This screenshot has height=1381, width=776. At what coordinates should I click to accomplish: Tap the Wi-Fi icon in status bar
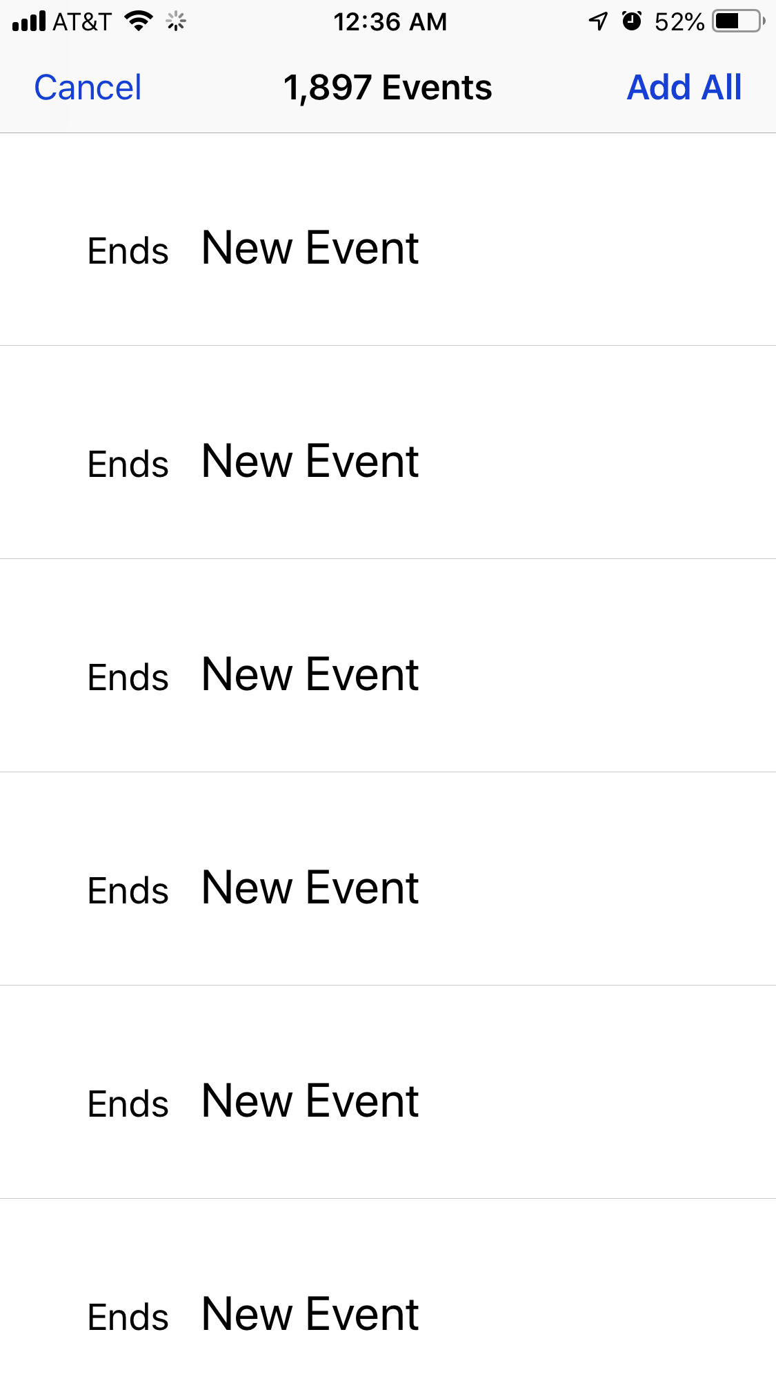(139, 21)
